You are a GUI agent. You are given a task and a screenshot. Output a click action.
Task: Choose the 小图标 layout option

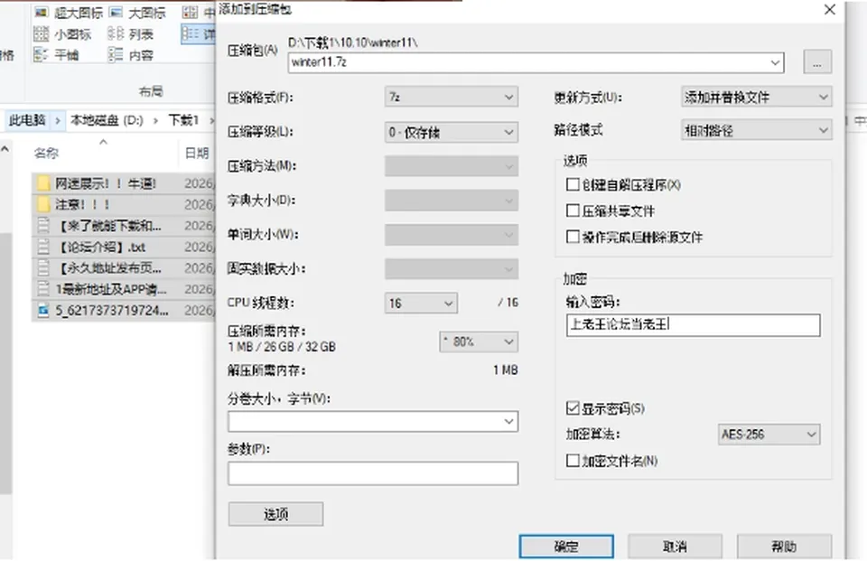coord(41,33)
